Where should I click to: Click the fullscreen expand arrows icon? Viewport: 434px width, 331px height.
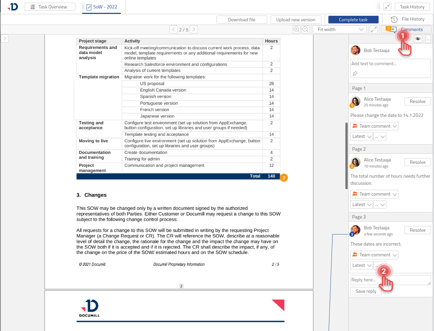[374, 29]
